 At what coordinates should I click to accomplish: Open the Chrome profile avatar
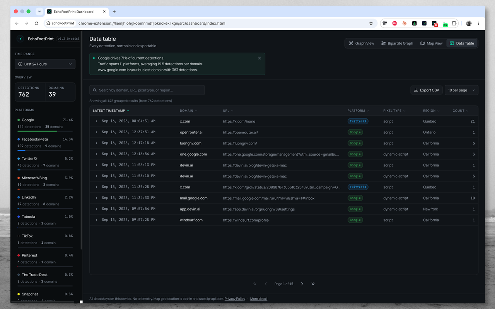[x=469, y=23]
